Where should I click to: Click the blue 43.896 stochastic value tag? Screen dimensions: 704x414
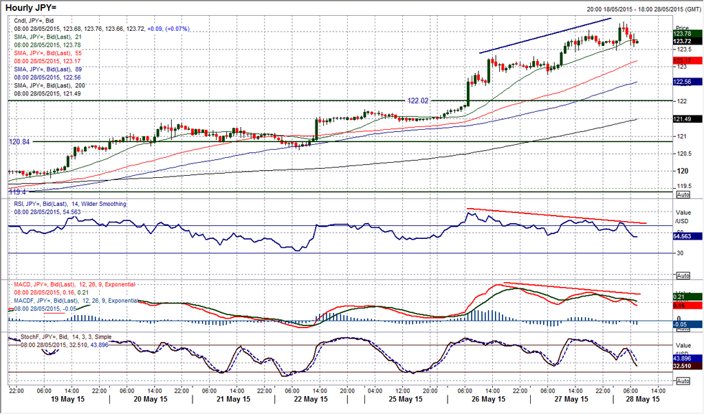[x=687, y=358]
